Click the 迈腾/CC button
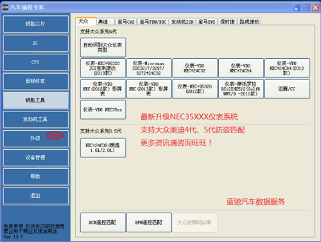 [287, 89]
